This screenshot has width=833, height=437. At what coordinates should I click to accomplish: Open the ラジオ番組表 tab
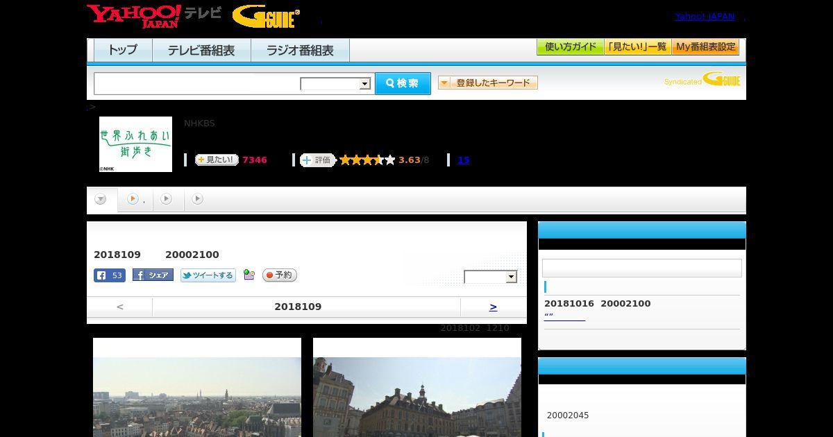click(x=300, y=50)
